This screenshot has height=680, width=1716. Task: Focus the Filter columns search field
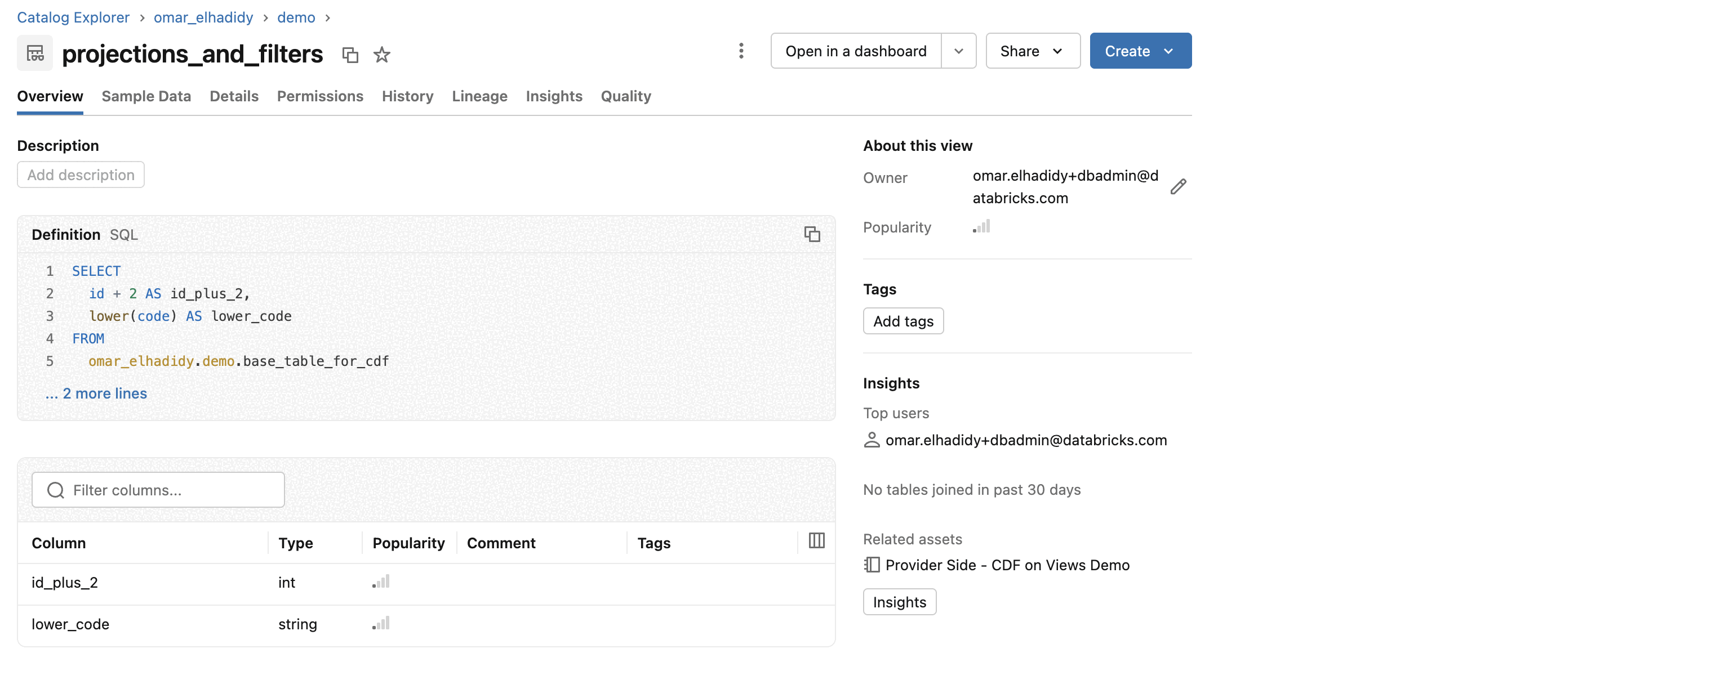pyautogui.click(x=158, y=490)
